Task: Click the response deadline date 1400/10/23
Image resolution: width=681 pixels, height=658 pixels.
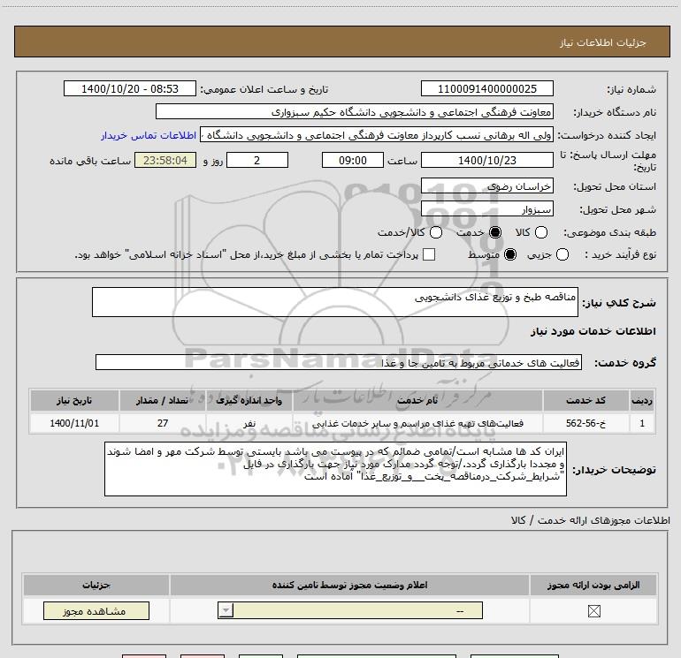Action: click(x=486, y=161)
